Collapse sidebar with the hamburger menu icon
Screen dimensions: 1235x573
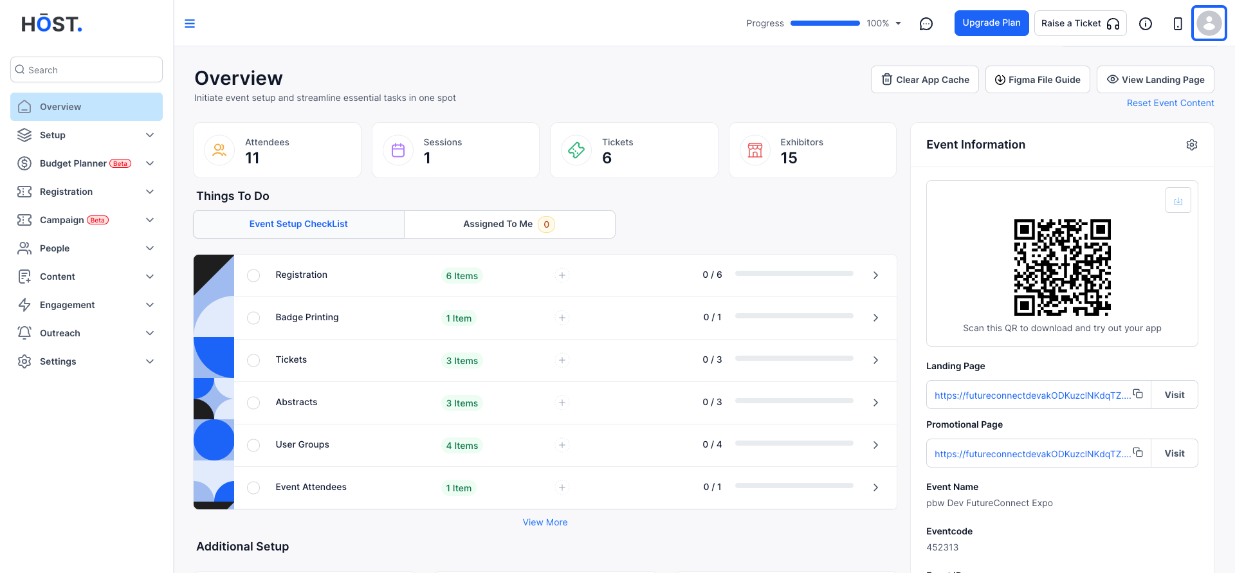tap(190, 24)
